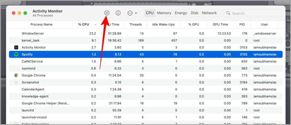Viewport: 291px width, 125px height.
Task: Switch to the Disk tab
Action: click(194, 13)
